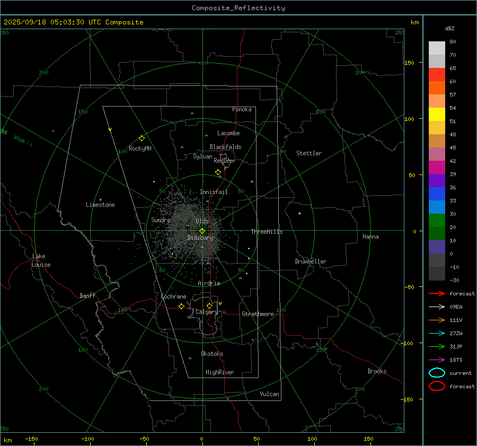Select the cyan 27ZW arrow icon
The image size is (477, 446).
[x=437, y=333]
